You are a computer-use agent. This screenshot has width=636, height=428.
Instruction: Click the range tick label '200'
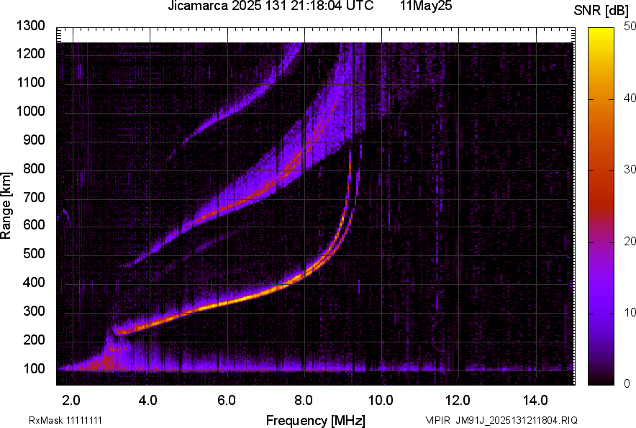pos(34,340)
